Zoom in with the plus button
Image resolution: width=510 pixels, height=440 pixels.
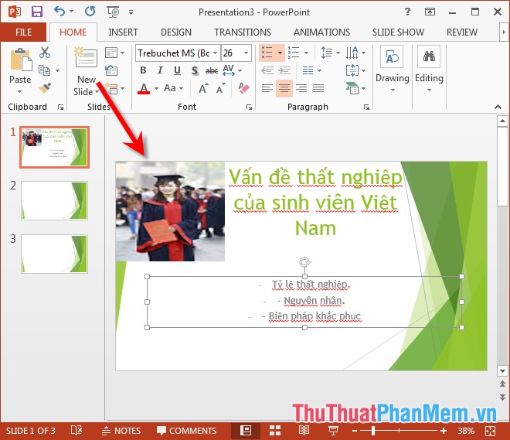(444, 431)
